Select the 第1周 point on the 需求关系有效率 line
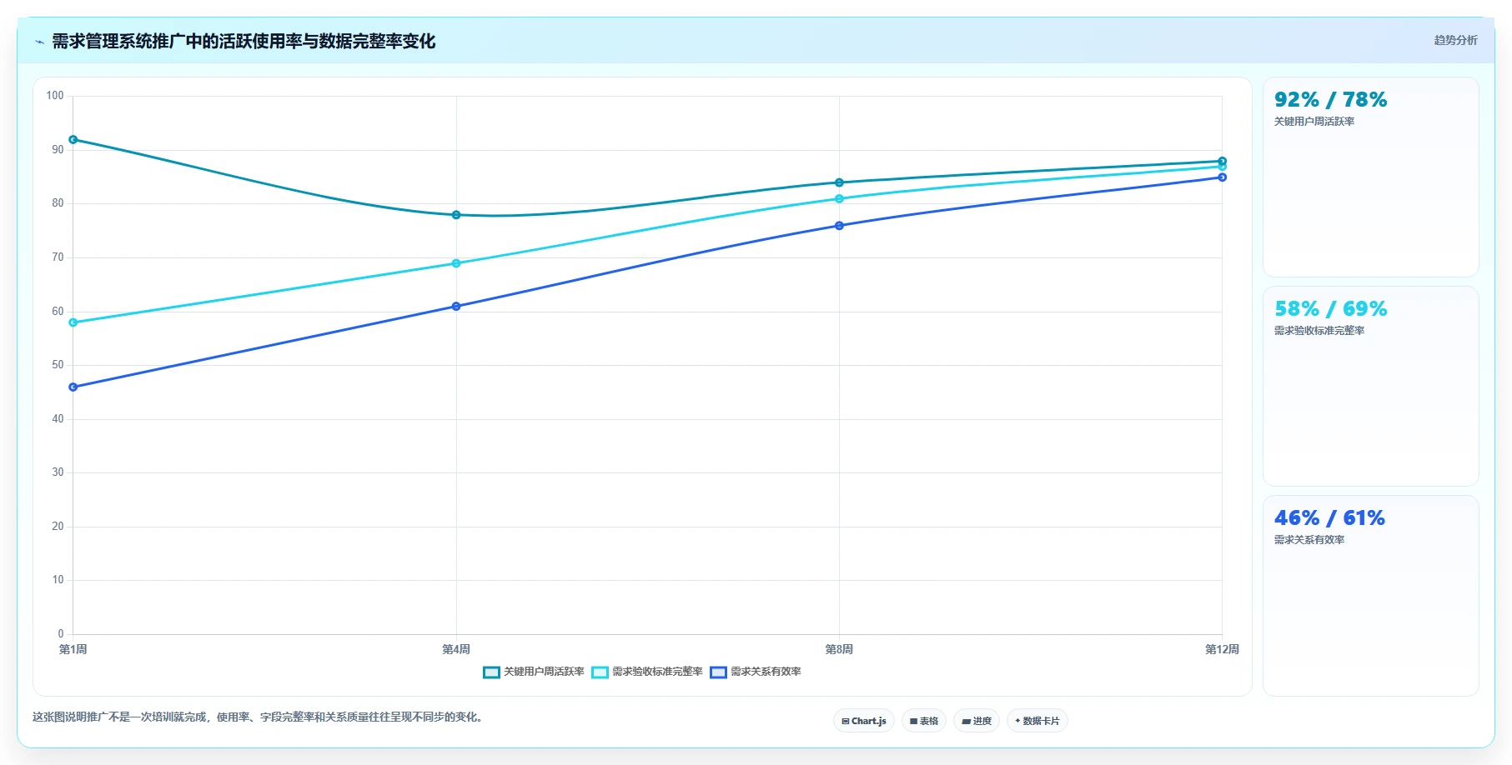Image resolution: width=1512 pixels, height=765 pixels. coord(73,387)
